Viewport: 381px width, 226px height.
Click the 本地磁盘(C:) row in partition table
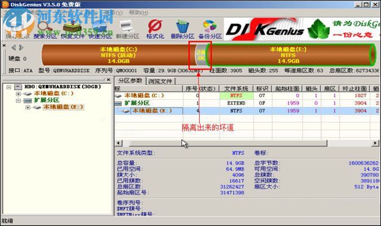(x=247, y=96)
